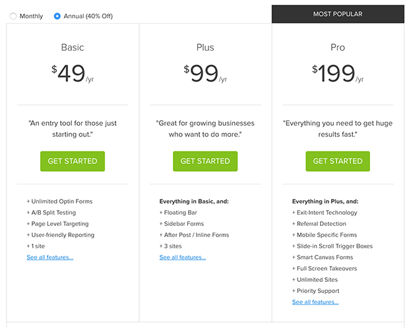Click Get Started under the Plus plan
The height and width of the screenshot is (328, 409).
click(x=205, y=161)
